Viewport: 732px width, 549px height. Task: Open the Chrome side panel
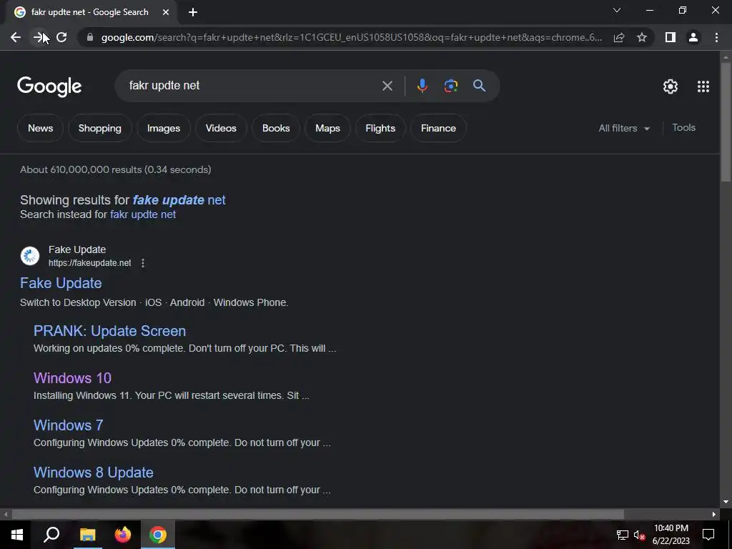[671, 37]
